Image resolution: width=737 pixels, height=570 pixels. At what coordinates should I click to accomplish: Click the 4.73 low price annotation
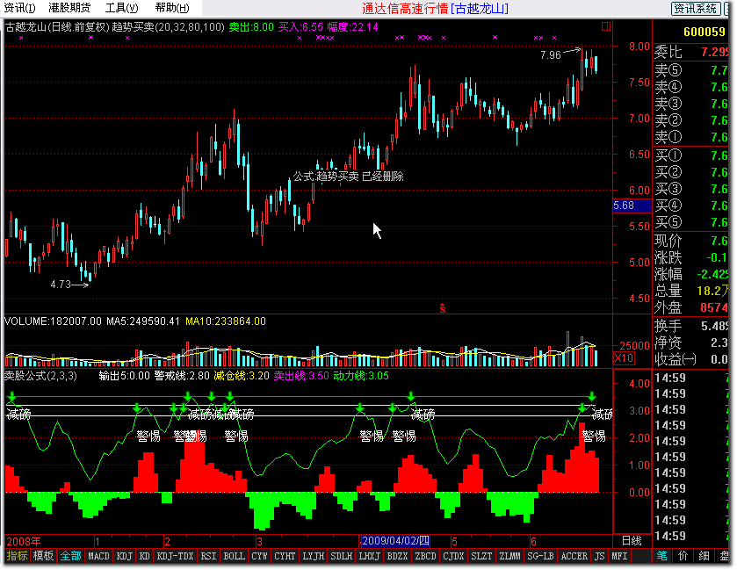click(61, 285)
